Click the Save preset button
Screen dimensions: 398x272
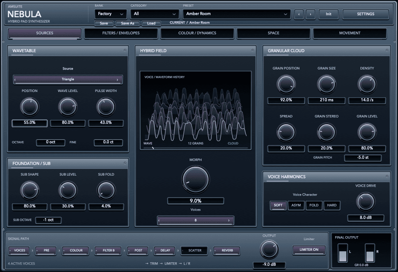point(104,23)
